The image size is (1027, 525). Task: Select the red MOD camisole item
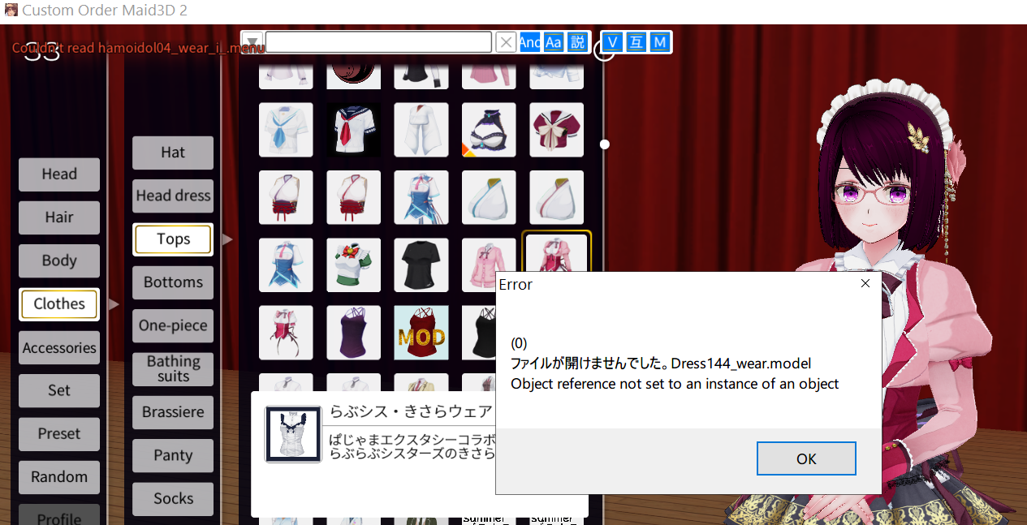pos(421,333)
